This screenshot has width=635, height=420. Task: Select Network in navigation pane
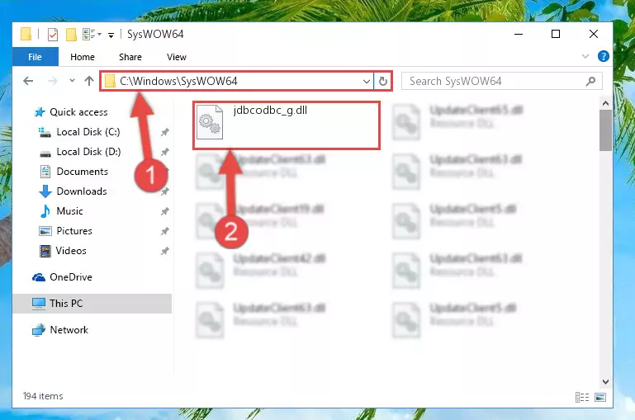tap(69, 330)
